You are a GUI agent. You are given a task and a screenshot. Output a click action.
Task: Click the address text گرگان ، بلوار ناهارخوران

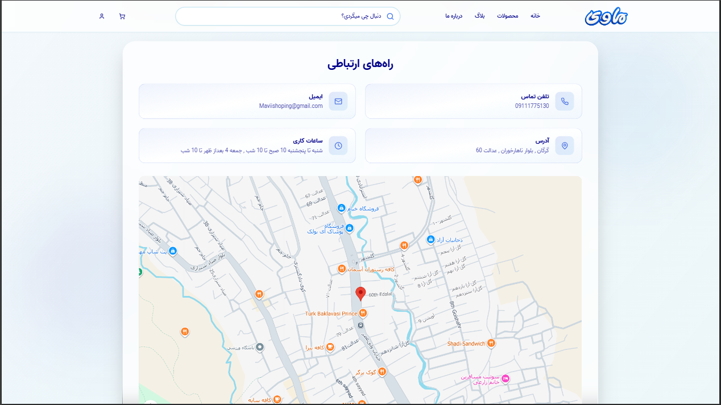pos(512,151)
